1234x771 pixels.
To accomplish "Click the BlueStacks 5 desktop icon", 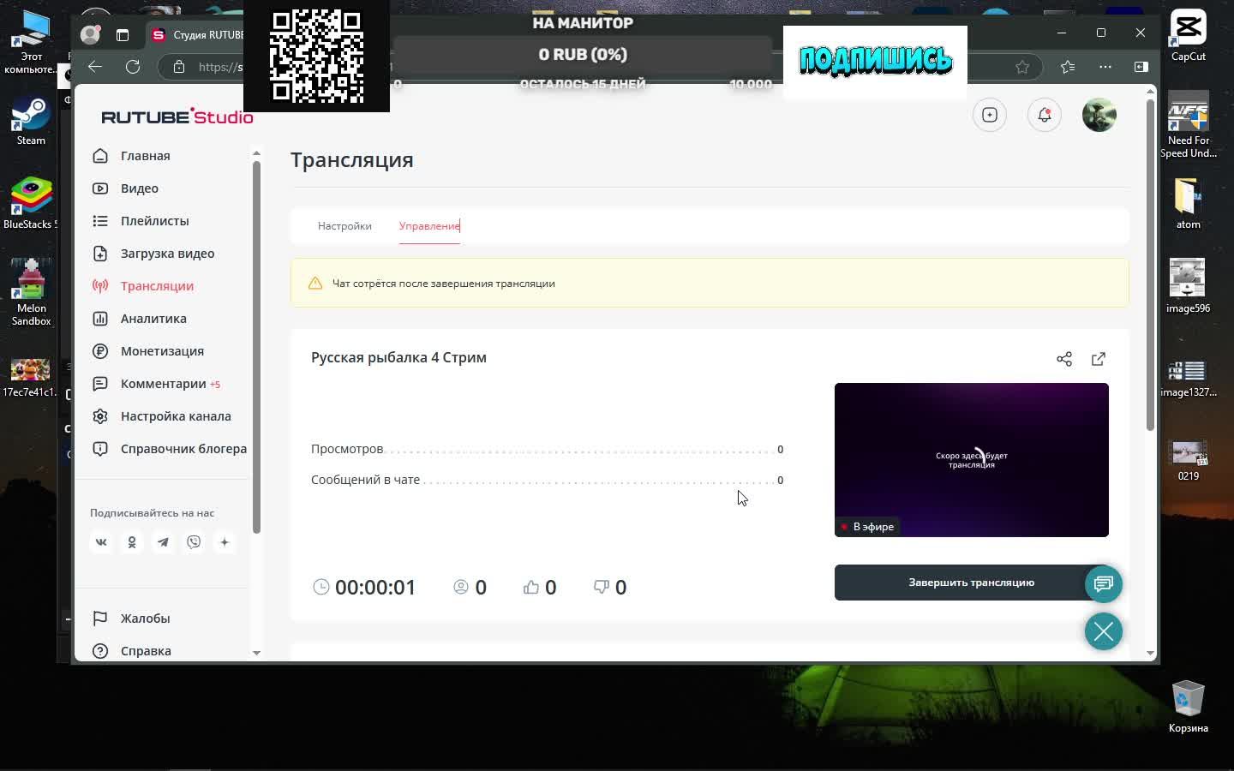I will point(31,204).
